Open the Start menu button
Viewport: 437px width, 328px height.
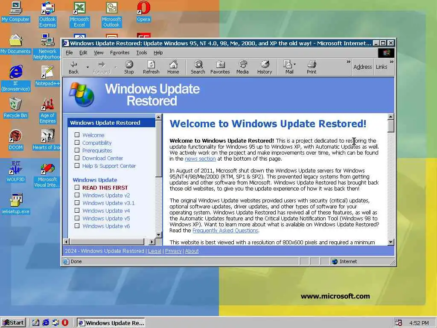tap(13, 323)
